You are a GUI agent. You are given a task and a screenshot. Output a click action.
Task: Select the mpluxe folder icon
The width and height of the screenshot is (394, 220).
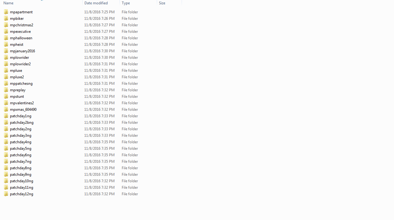(6, 71)
